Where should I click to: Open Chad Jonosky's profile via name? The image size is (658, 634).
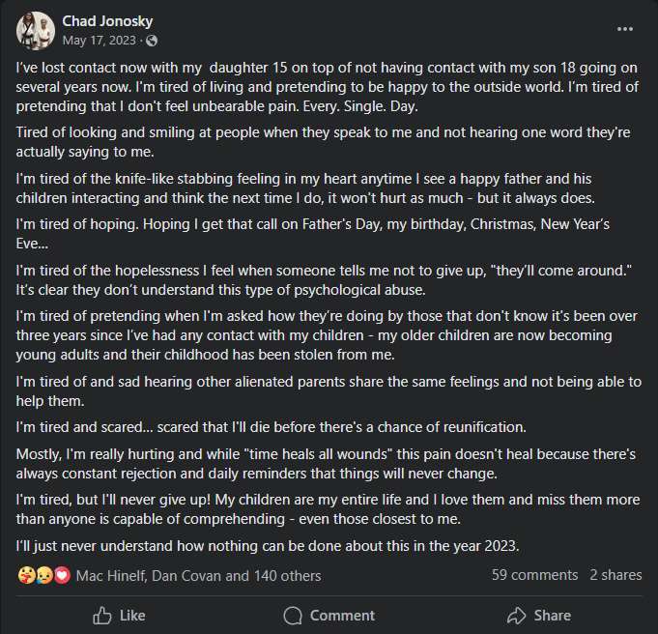(107, 20)
